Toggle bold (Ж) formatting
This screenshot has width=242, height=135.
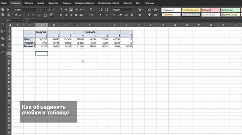(x=16, y=15)
